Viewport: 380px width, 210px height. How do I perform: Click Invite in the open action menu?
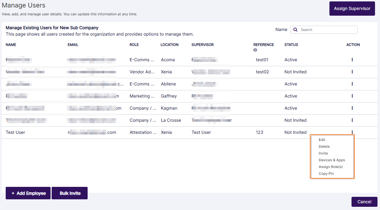point(323,153)
